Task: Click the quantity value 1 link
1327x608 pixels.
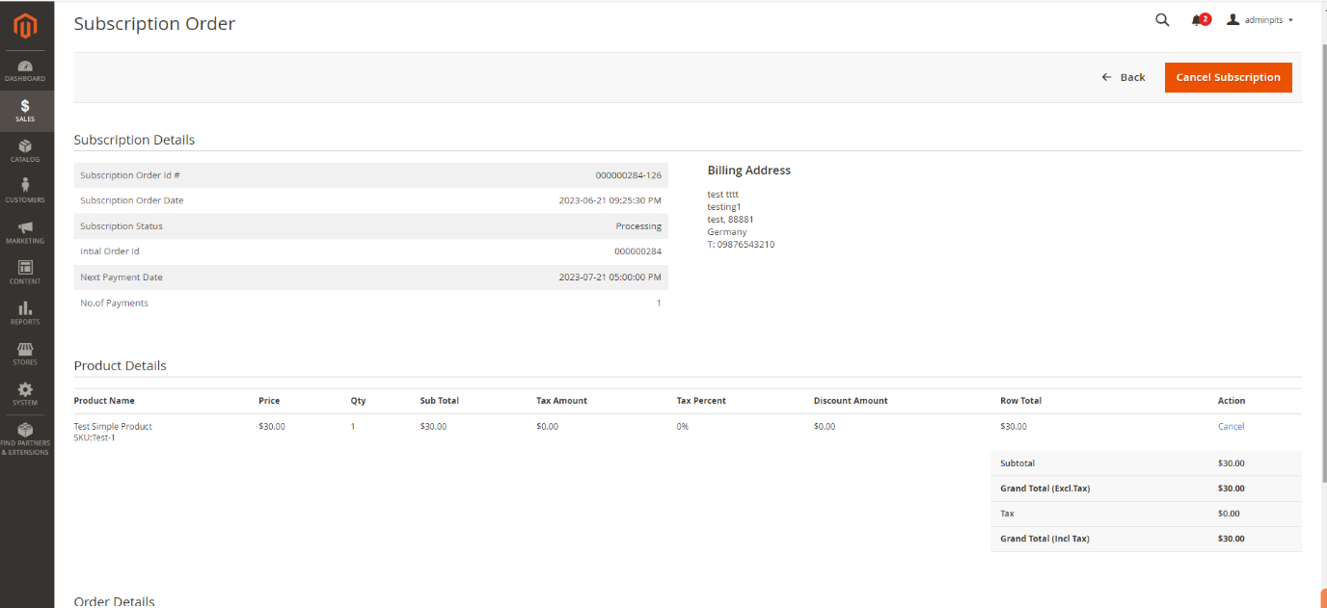Action: 353,426
